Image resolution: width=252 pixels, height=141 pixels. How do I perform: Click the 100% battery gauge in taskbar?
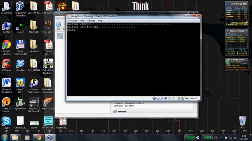click(208, 137)
